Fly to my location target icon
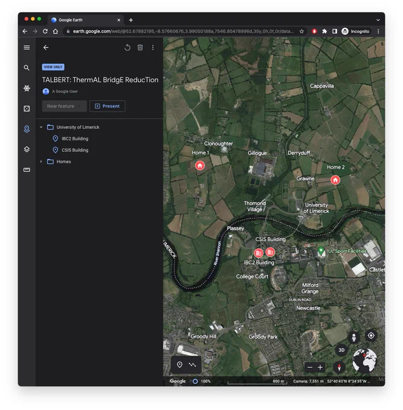 pos(371,335)
